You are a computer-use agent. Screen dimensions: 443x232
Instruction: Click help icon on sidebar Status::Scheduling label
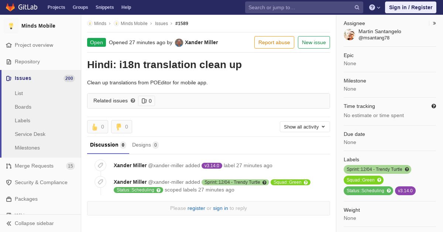[389, 191]
